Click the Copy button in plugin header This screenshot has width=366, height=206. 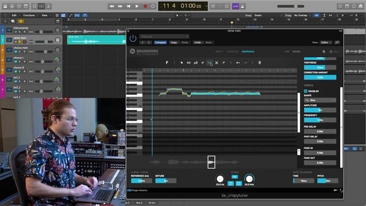tap(174, 42)
